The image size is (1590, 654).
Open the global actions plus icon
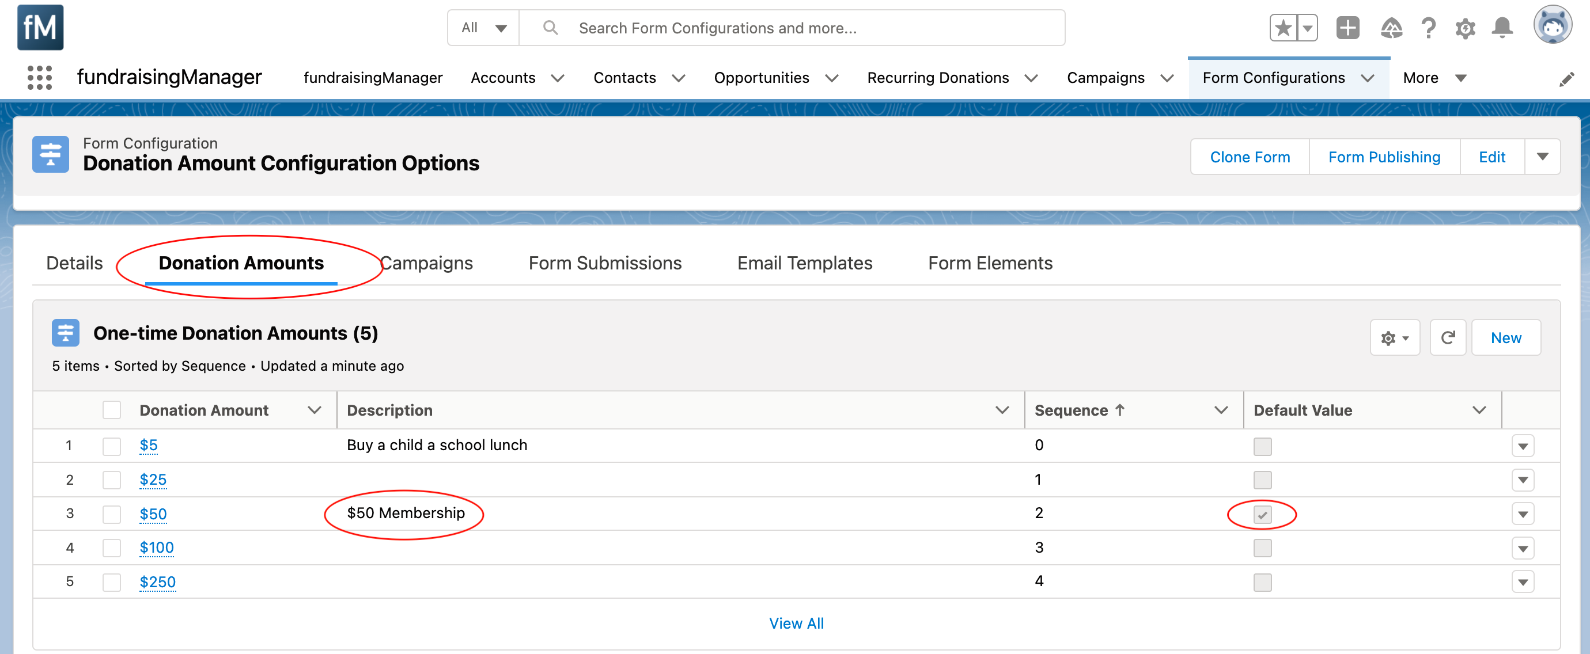tap(1347, 28)
